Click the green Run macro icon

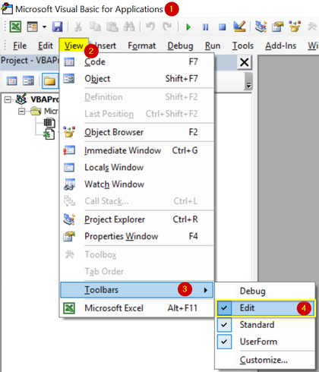pos(188,27)
